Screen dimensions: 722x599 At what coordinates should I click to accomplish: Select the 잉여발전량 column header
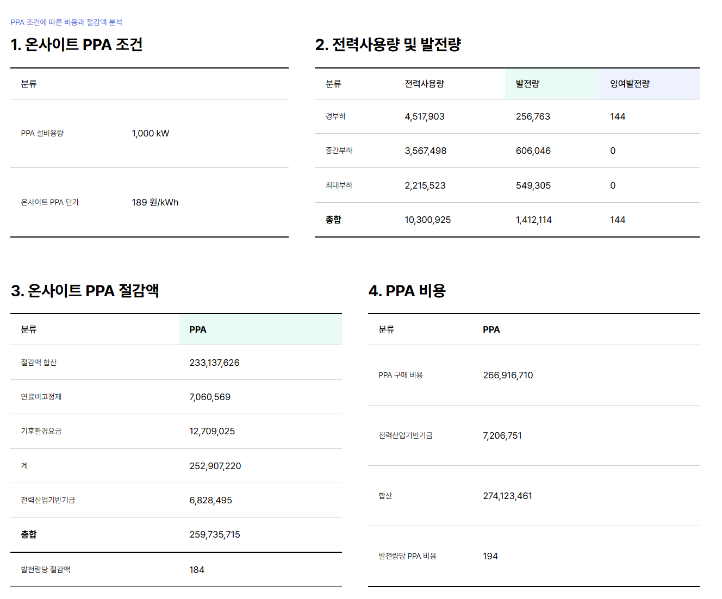(630, 84)
